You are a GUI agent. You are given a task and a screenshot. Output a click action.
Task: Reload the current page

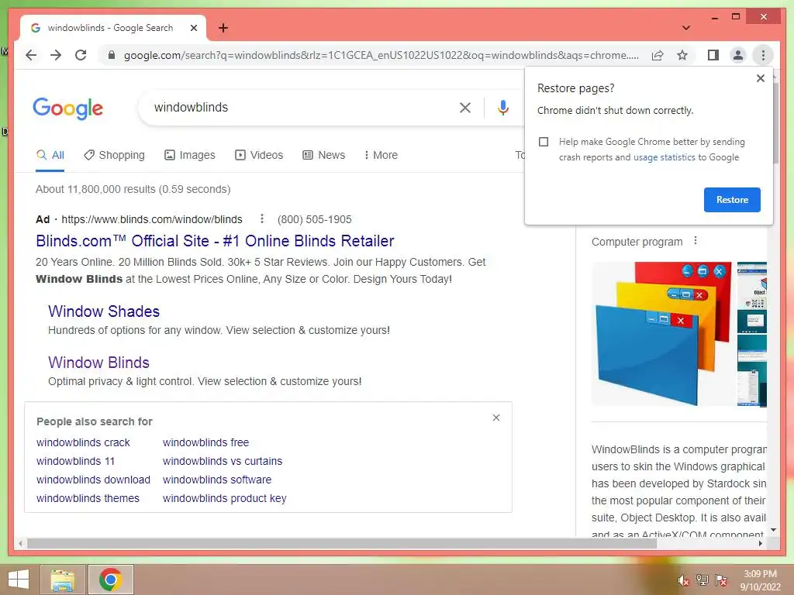(x=81, y=55)
